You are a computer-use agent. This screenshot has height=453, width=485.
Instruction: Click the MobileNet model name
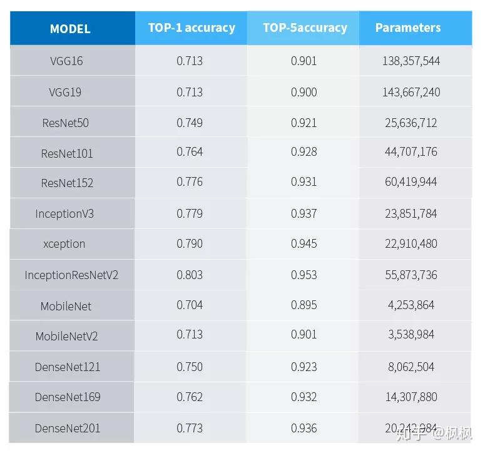tap(66, 306)
